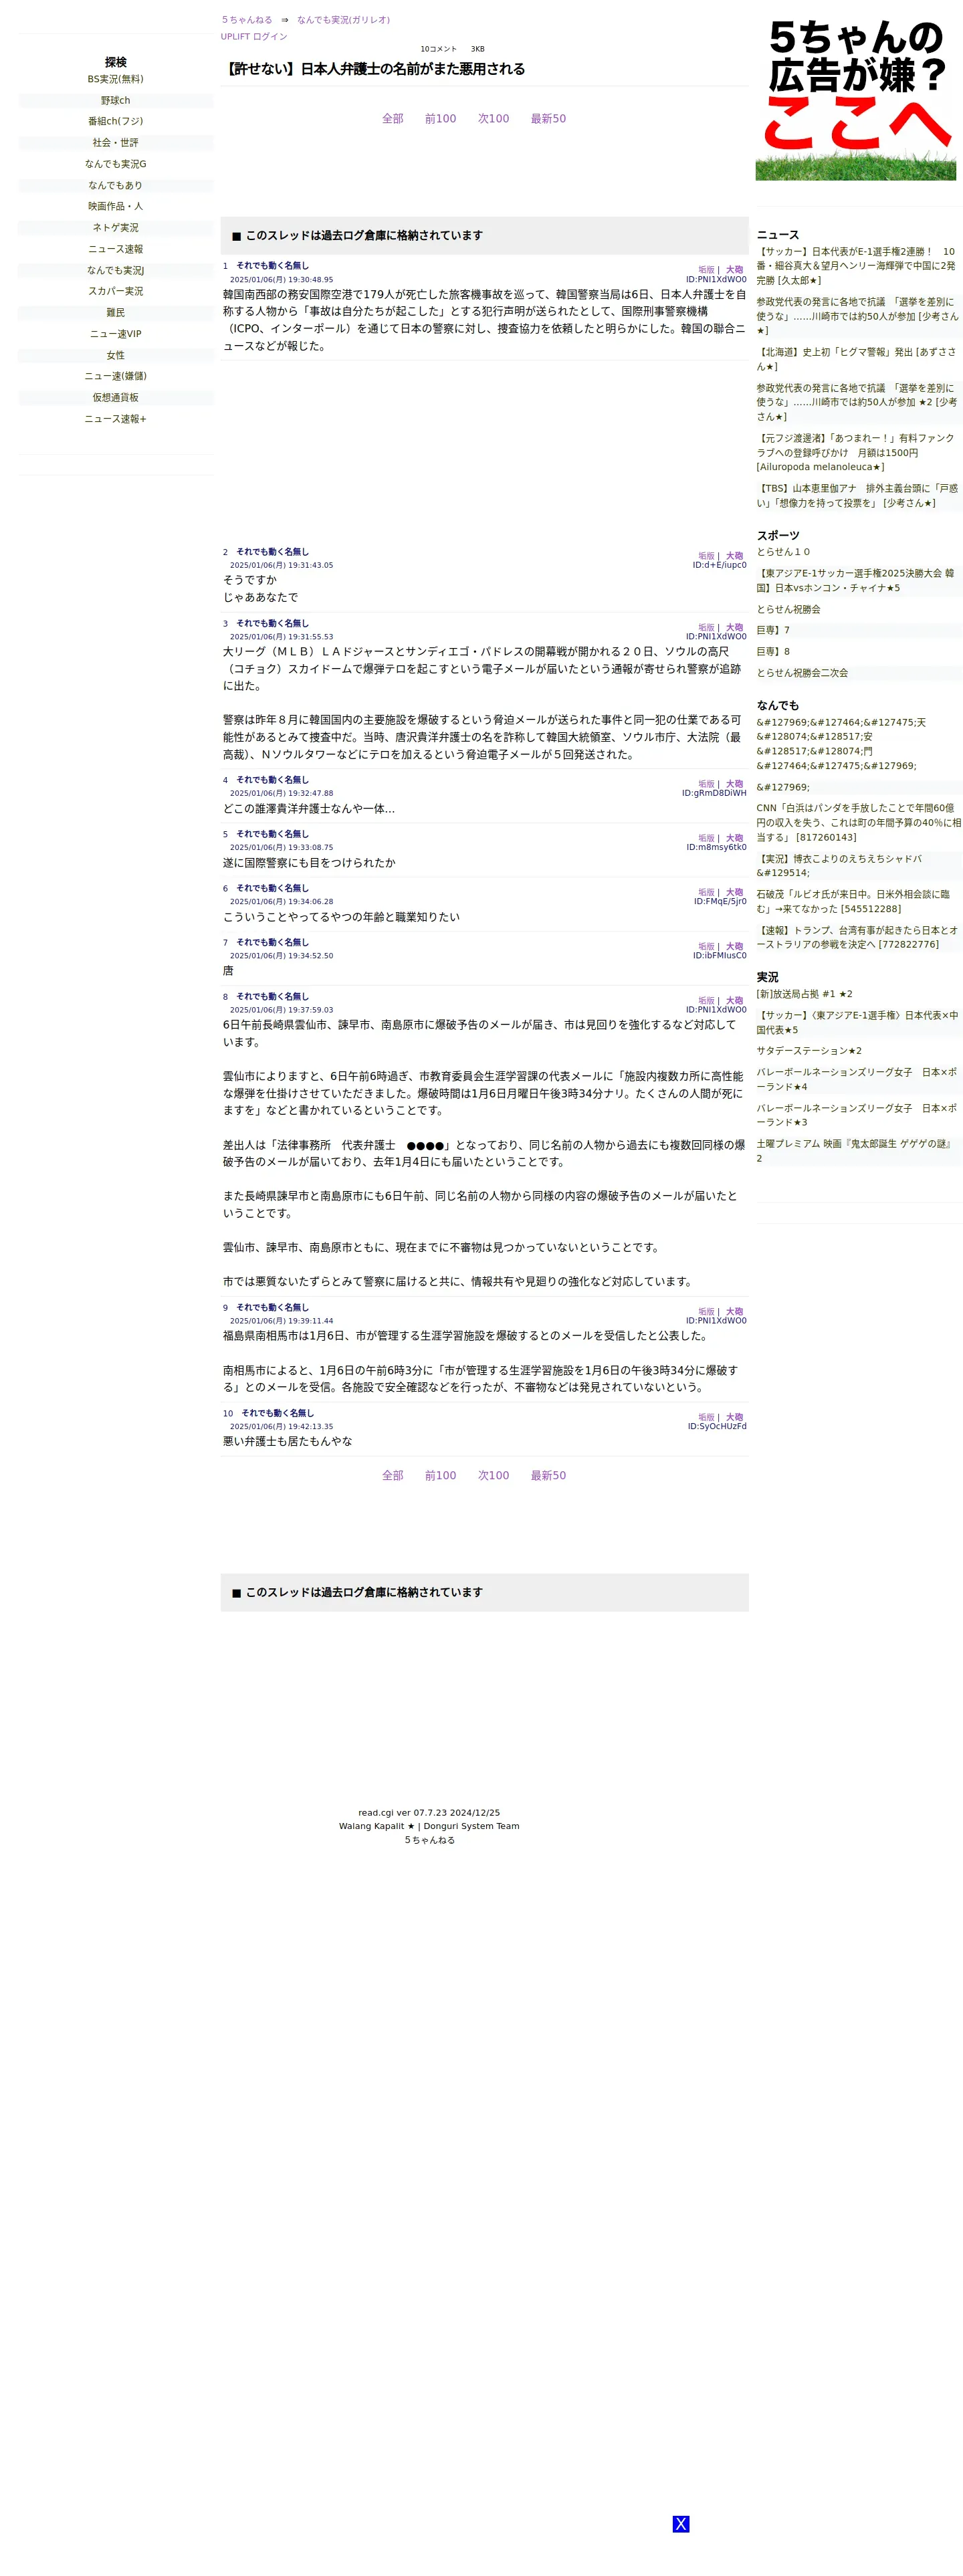
Task: Open the なんでも実況(ガリレオ) board link
Action: pyautogui.click(x=343, y=20)
